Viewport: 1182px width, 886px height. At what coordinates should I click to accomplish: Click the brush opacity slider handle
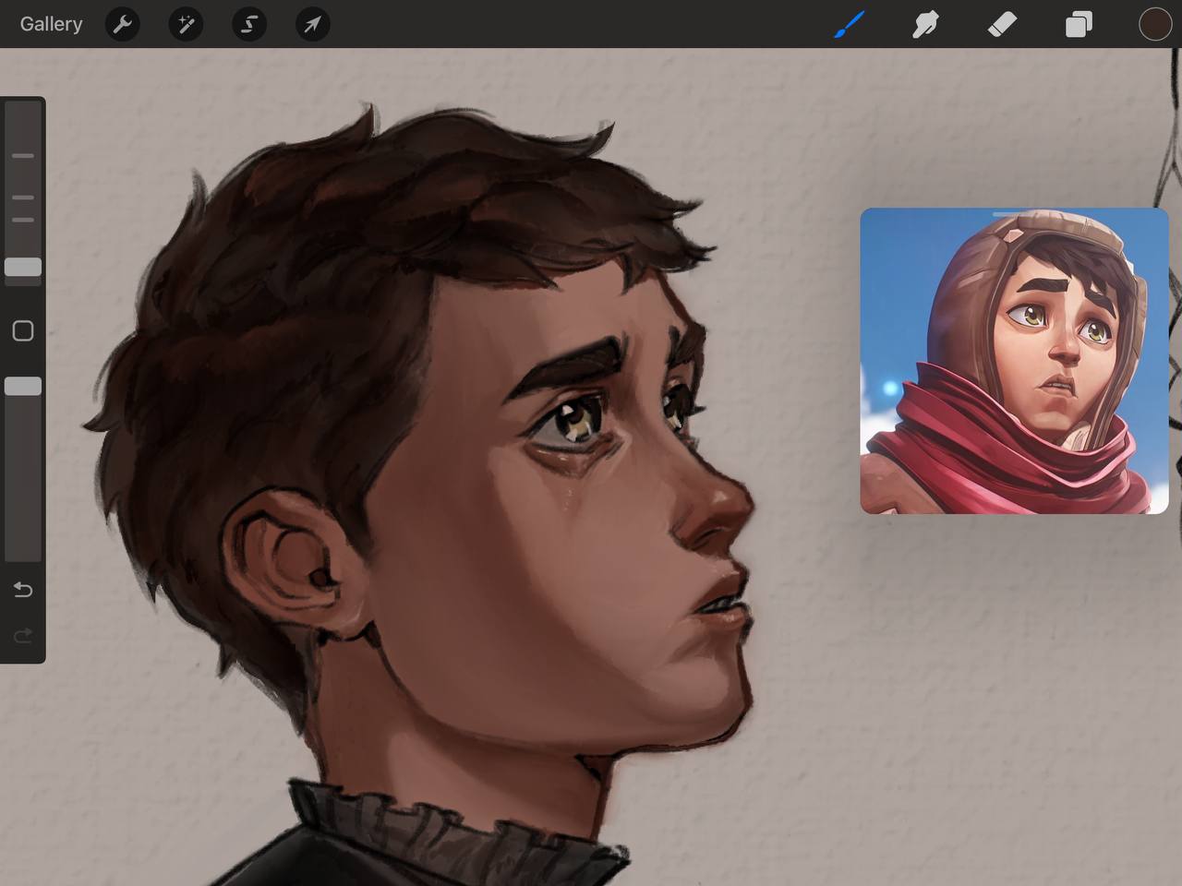pos(23,386)
